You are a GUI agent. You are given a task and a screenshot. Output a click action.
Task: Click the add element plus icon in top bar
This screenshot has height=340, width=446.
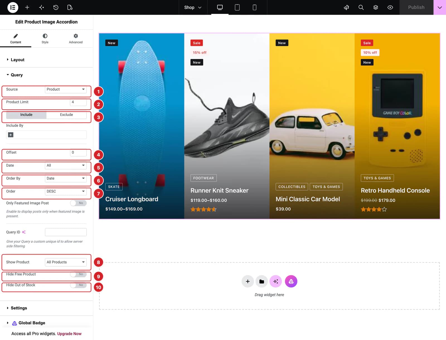[27, 8]
